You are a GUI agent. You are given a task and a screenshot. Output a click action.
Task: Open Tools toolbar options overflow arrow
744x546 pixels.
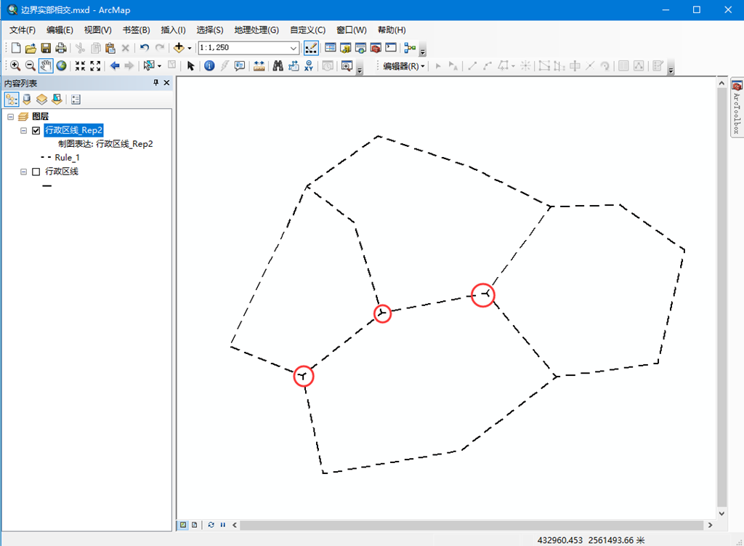point(360,69)
